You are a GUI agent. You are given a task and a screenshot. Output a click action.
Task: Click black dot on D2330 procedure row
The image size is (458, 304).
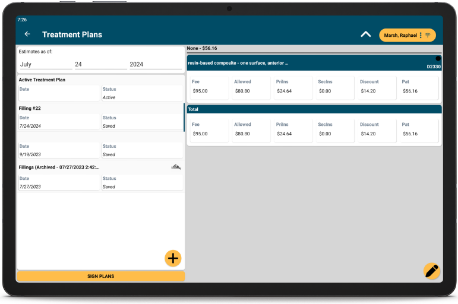click(x=438, y=59)
